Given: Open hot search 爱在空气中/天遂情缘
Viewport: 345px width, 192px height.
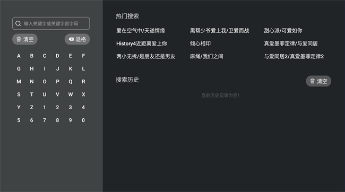Looking at the screenshot, I should click(x=141, y=31).
